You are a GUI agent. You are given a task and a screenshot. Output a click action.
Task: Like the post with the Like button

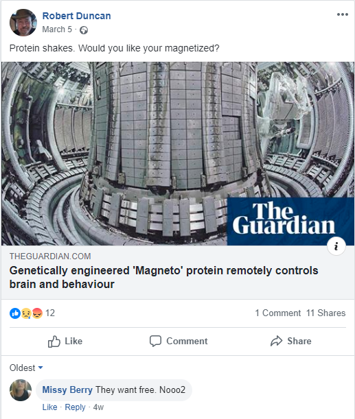[x=65, y=342]
